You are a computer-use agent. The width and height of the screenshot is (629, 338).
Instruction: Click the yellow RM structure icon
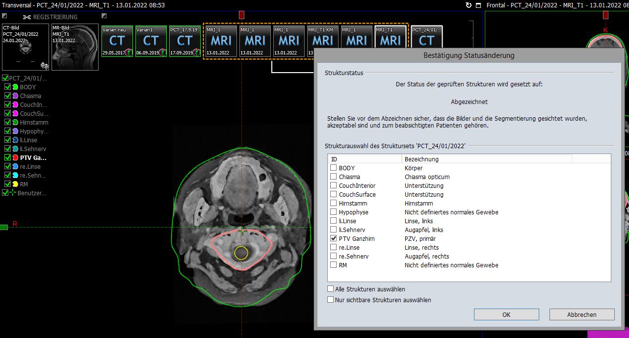(15, 184)
